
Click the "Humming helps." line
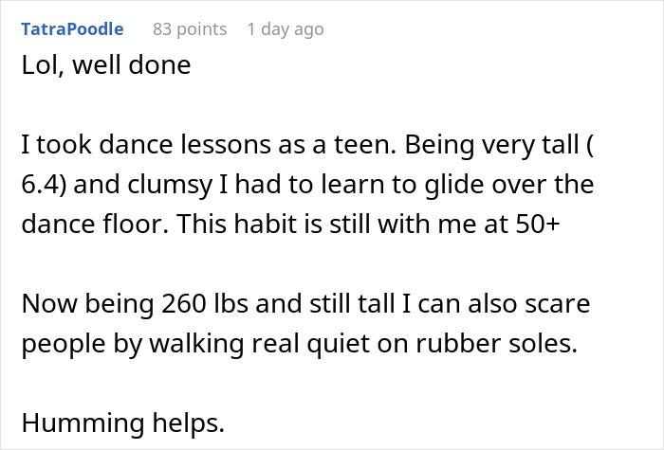(x=122, y=423)
